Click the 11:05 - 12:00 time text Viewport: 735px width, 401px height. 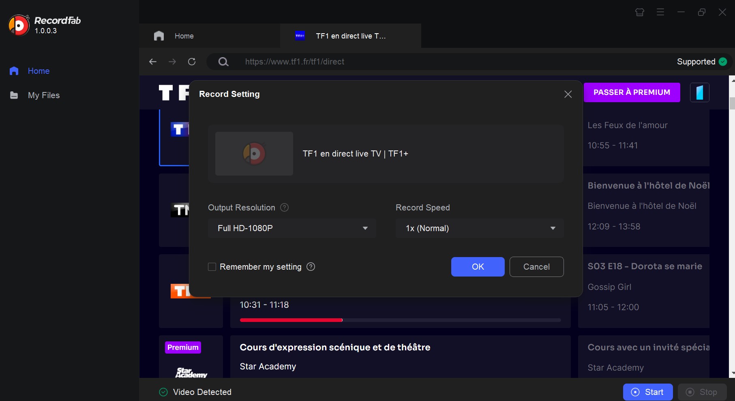[613, 307]
